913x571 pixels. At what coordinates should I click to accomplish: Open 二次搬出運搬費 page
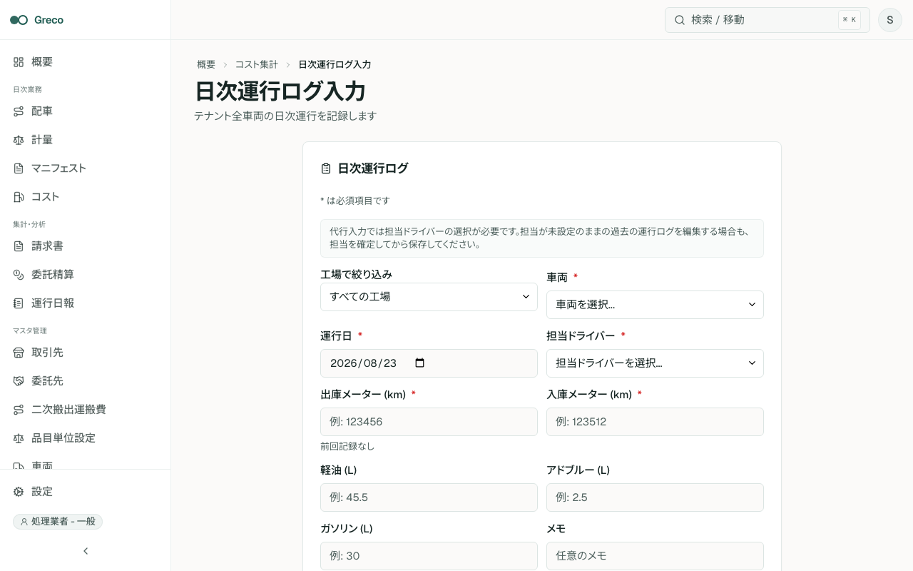(85, 410)
